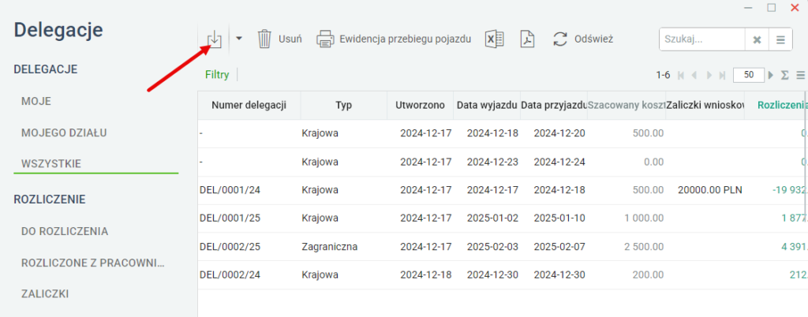Image resolution: width=808 pixels, height=317 pixels.
Task: Click the Usuń trash bin icon
Action: 264,39
